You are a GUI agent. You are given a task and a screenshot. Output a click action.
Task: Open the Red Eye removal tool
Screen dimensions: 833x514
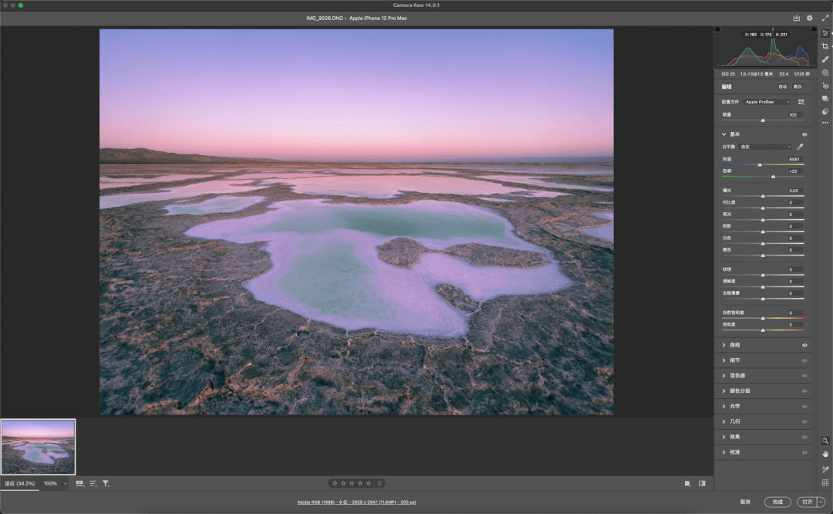pos(825,86)
